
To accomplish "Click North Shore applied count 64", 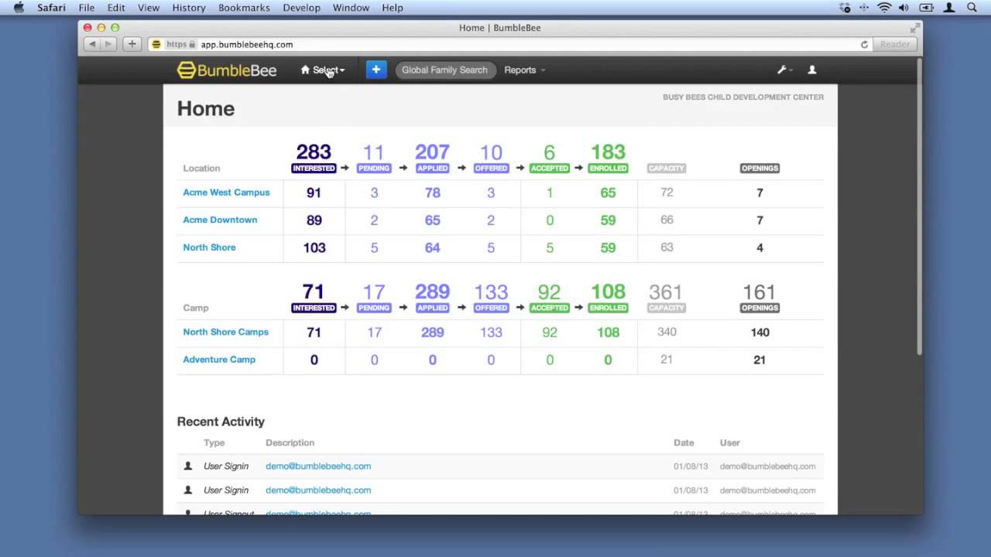I will click(x=432, y=248).
